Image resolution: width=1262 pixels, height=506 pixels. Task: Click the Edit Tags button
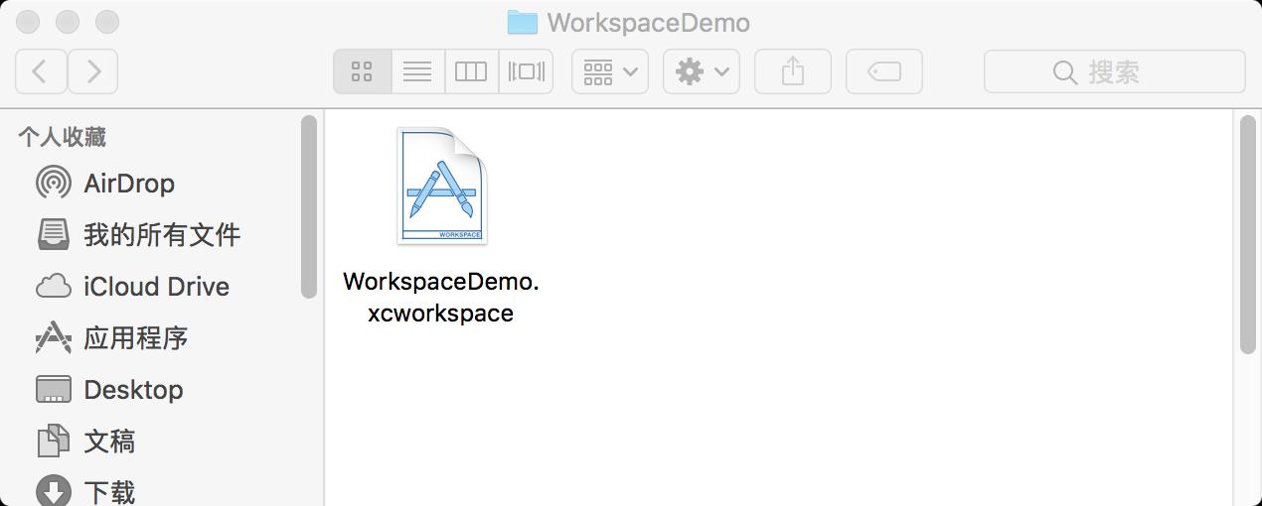(884, 71)
